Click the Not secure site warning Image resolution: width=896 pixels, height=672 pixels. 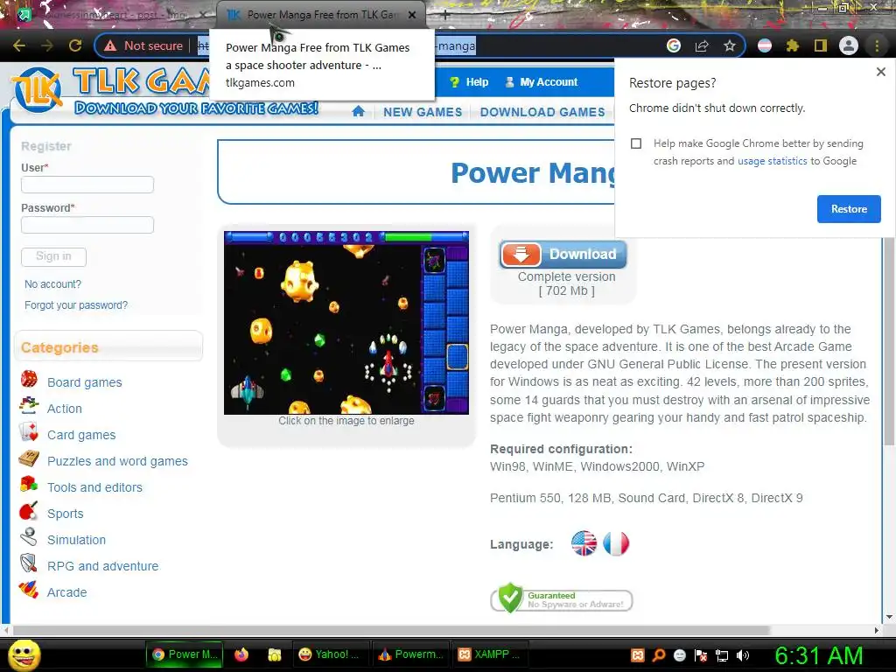tap(143, 45)
